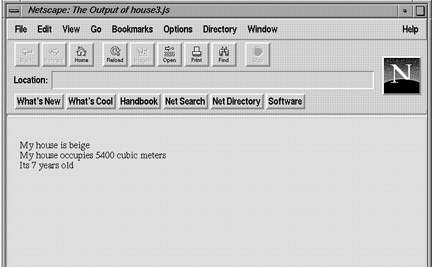The image size is (436, 267).
Task: Reload the current page
Action: click(115, 54)
